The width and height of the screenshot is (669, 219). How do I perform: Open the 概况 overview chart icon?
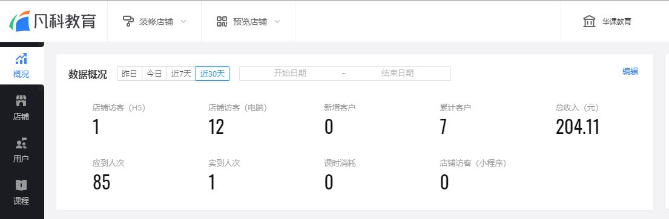click(x=21, y=59)
